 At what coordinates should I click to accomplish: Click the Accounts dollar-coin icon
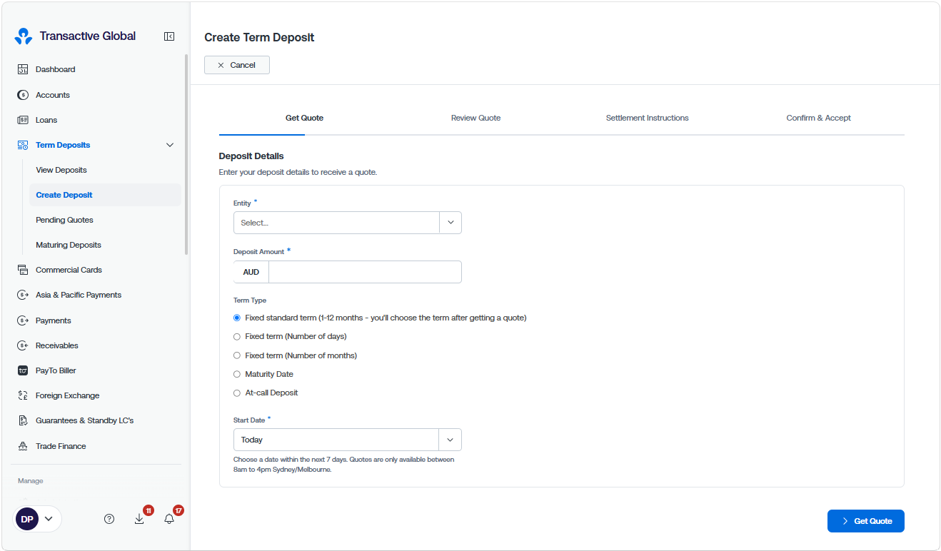pos(22,95)
